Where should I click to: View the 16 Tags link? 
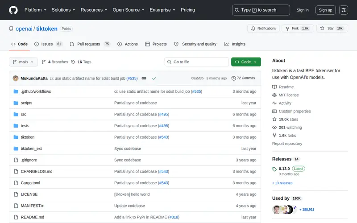coord(81,62)
